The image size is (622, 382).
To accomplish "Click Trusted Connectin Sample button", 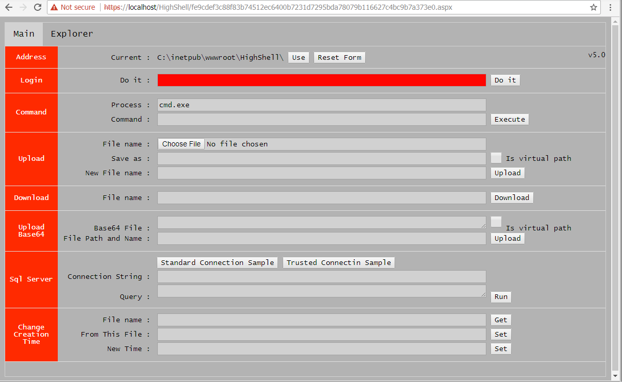I will pos(339,262).
